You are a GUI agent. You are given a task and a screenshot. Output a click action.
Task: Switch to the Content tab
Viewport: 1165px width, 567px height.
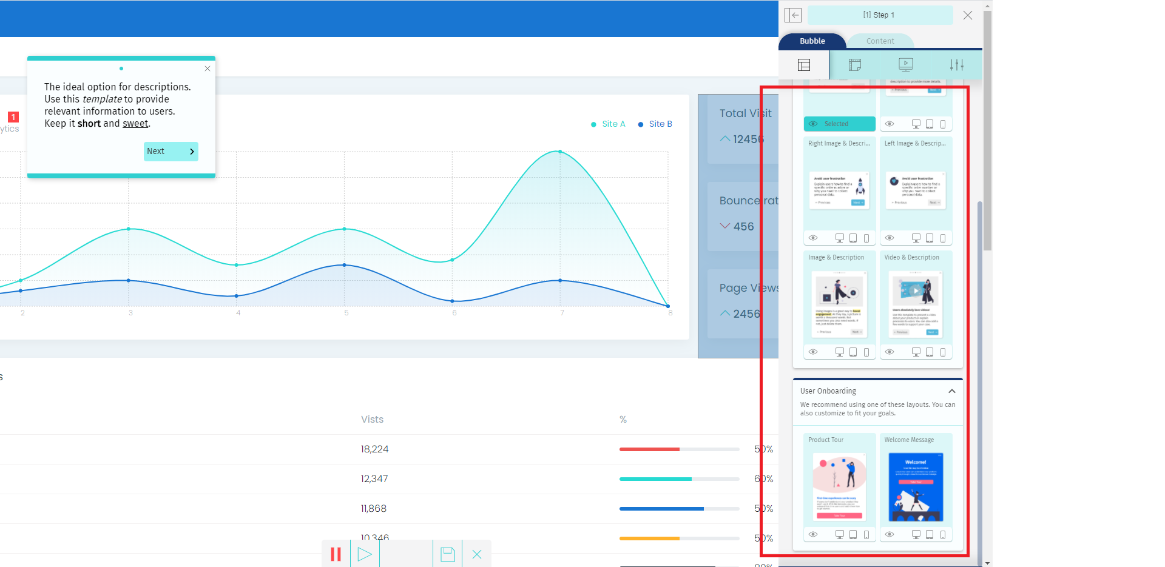(880, 41)
